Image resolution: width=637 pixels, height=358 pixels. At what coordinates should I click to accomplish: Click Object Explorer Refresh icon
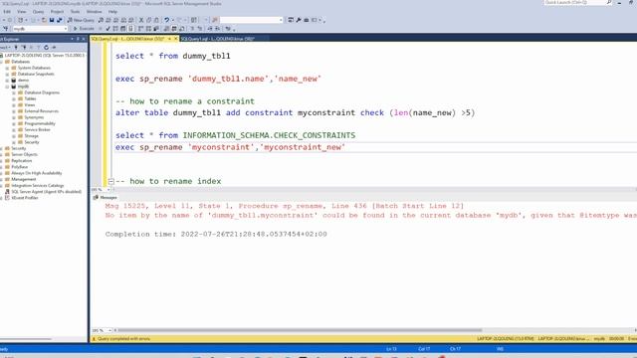46,48
